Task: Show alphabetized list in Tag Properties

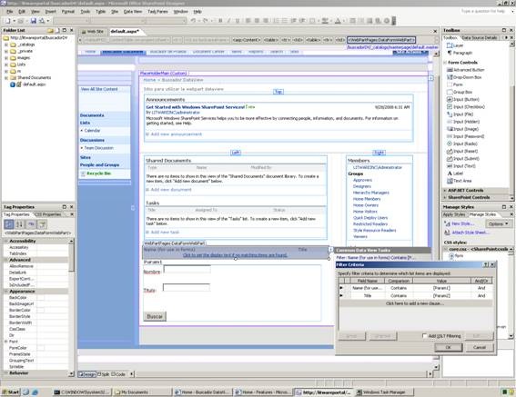Action: [20, 224]
